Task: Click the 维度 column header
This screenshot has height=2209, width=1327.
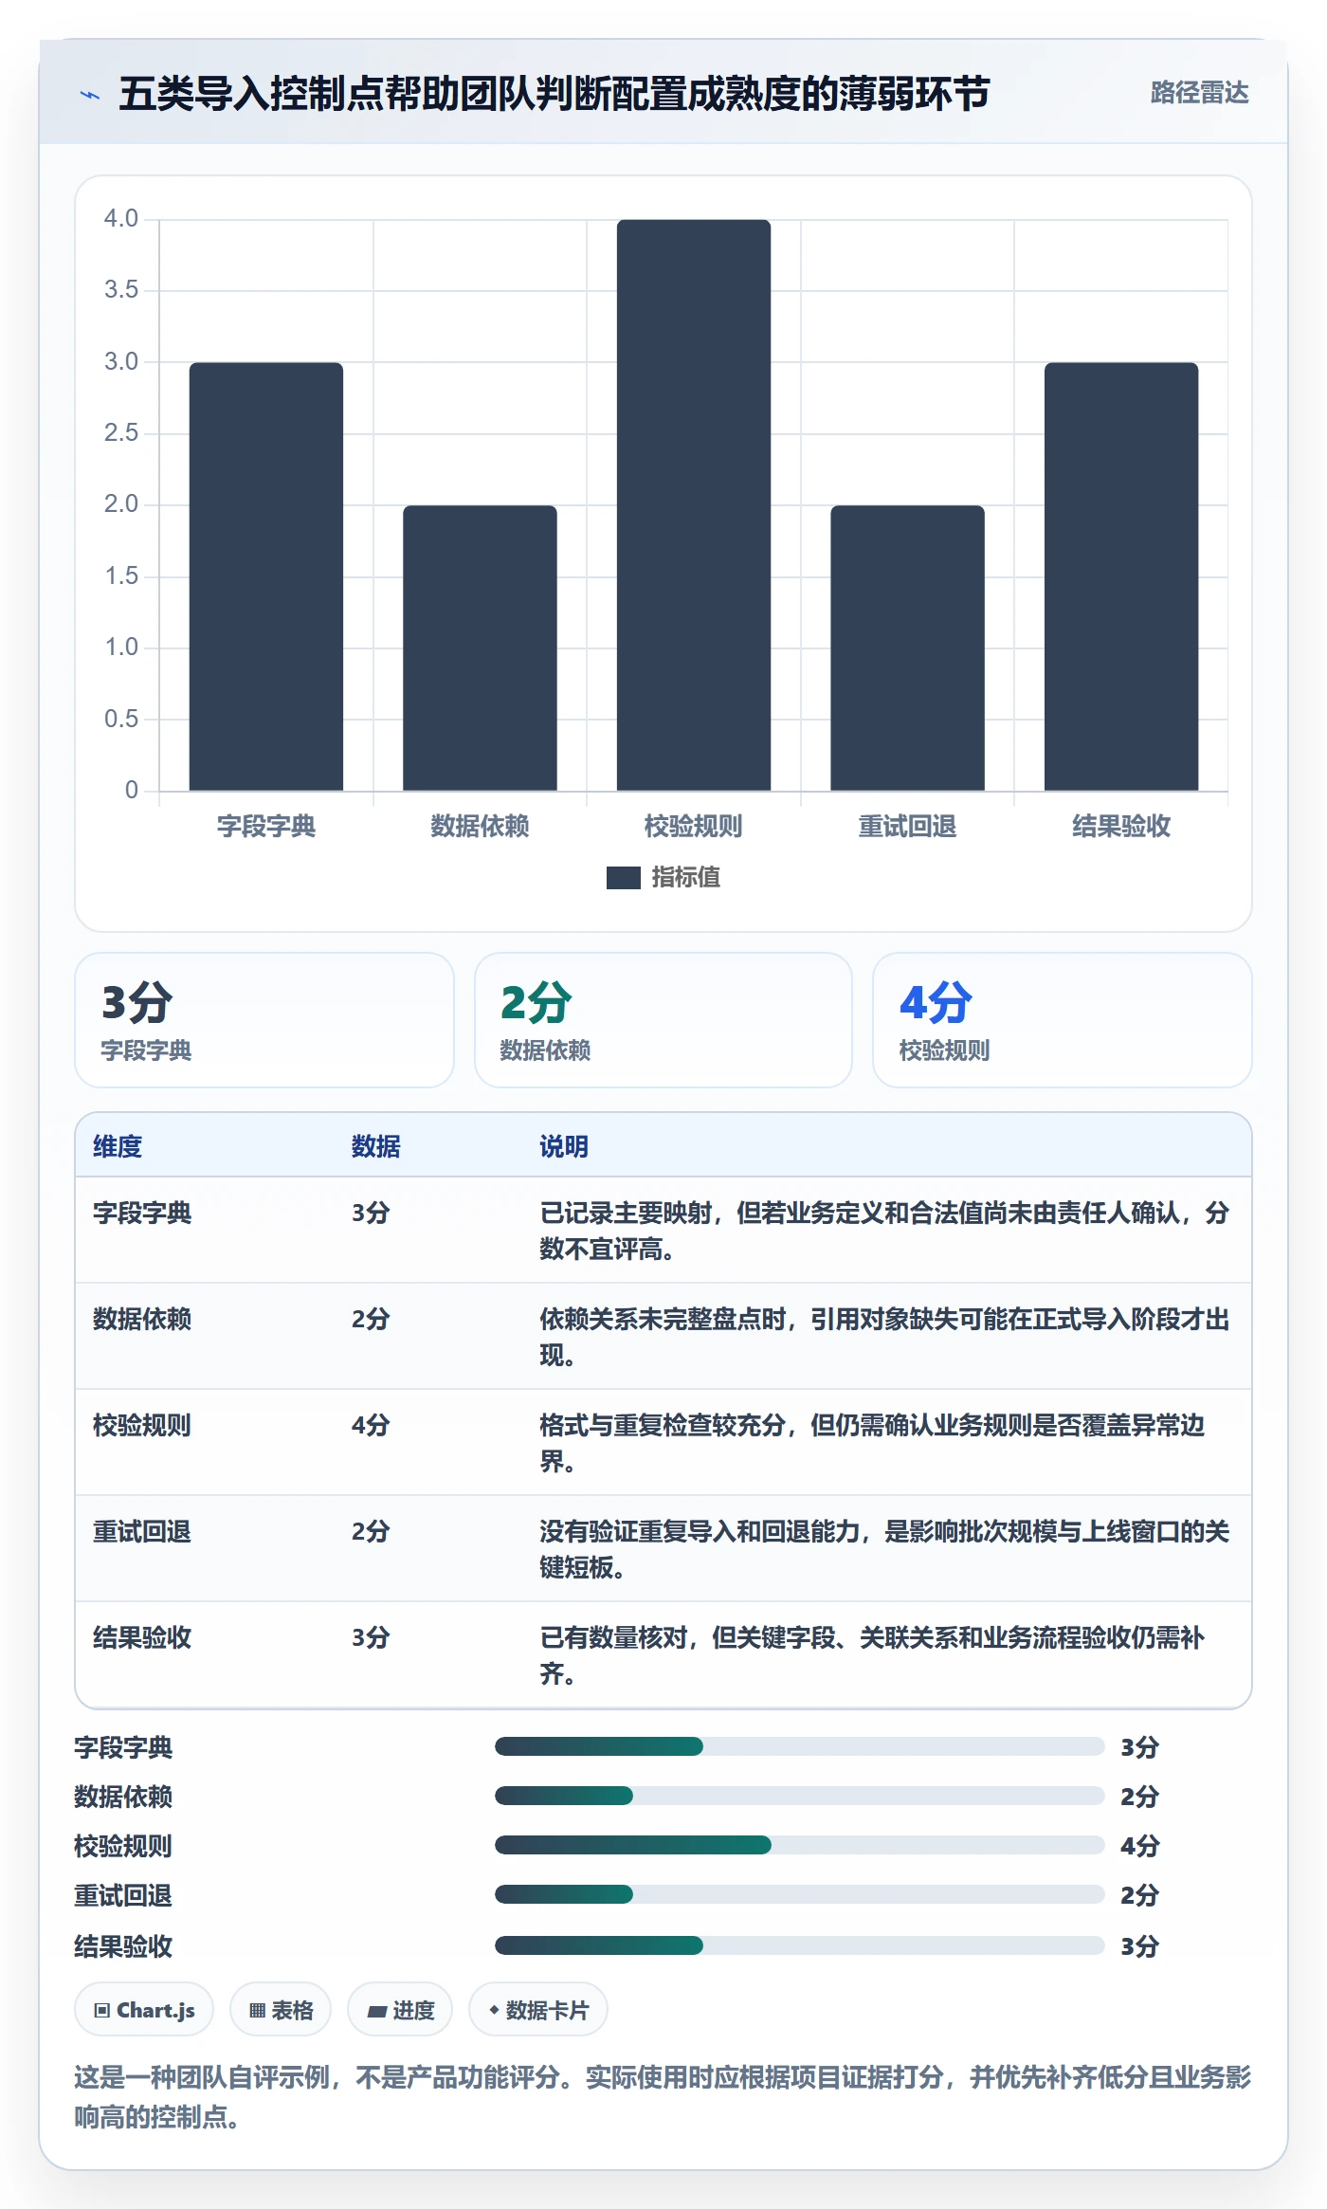Action: tap(118, 1146)
